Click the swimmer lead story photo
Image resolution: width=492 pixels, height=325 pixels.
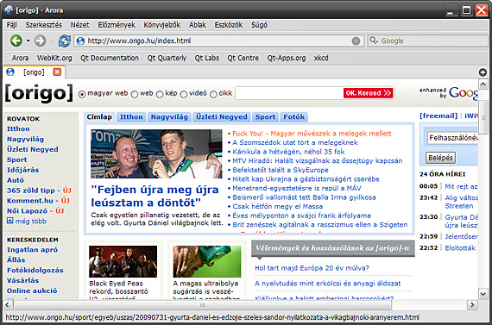point(156,154)
